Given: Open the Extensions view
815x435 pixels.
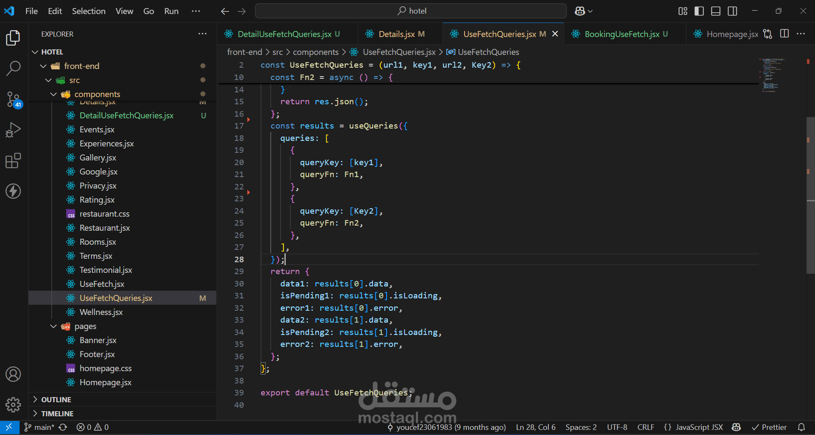Looking at the screenshot, I should coord(13,161).
